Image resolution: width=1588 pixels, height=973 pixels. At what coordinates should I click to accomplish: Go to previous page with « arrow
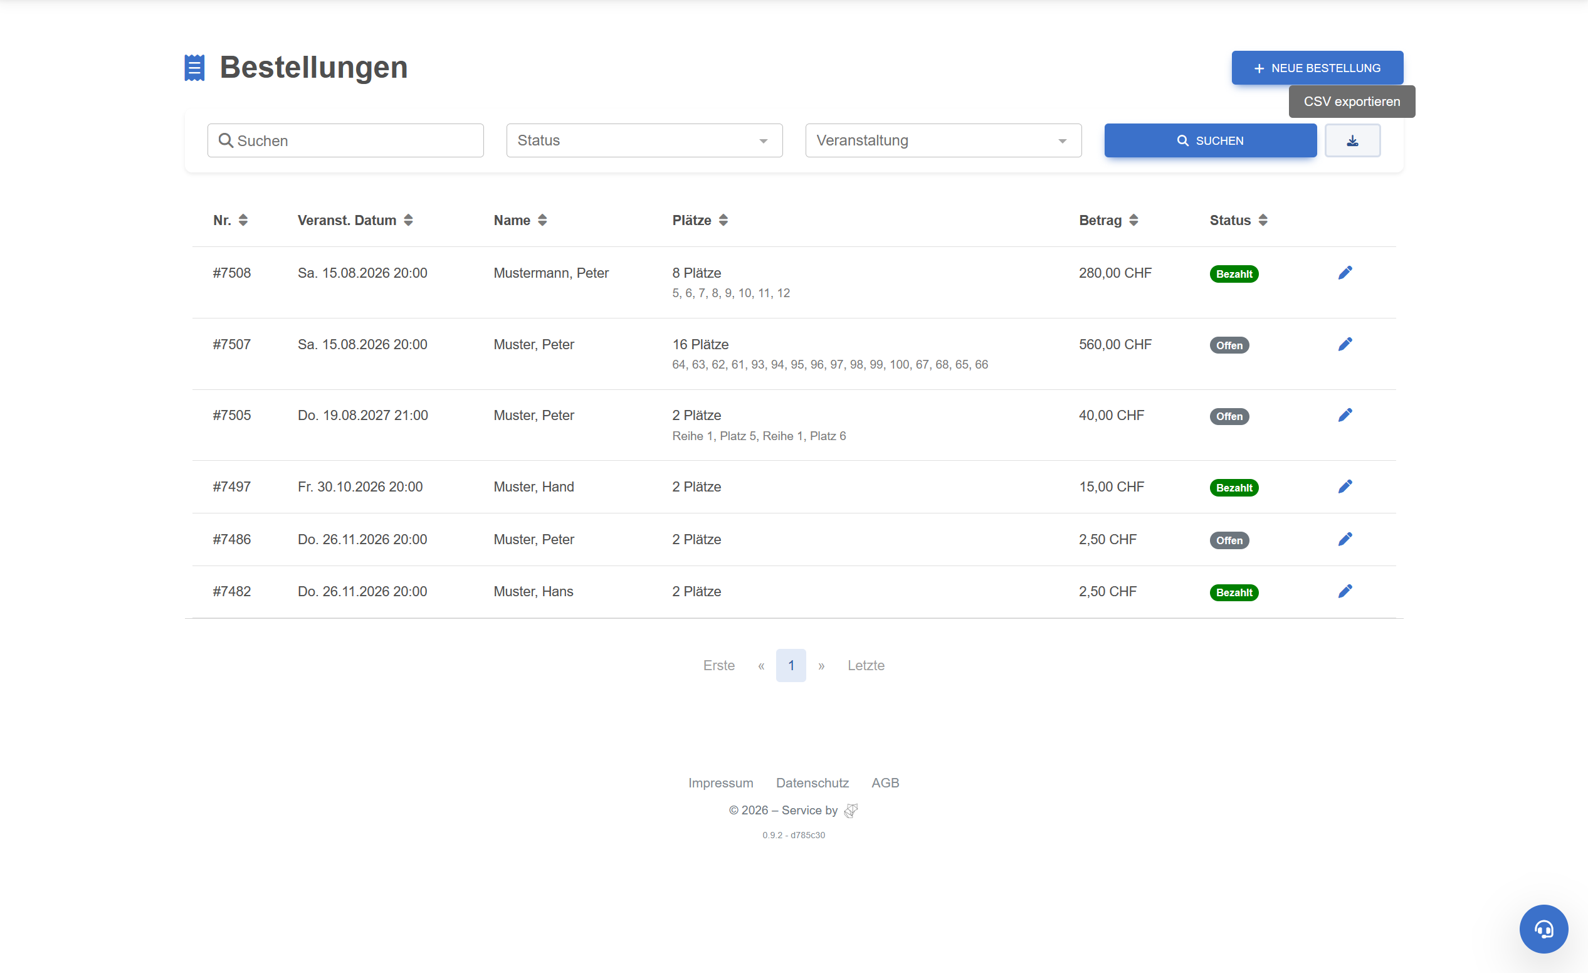pos(761,666)
